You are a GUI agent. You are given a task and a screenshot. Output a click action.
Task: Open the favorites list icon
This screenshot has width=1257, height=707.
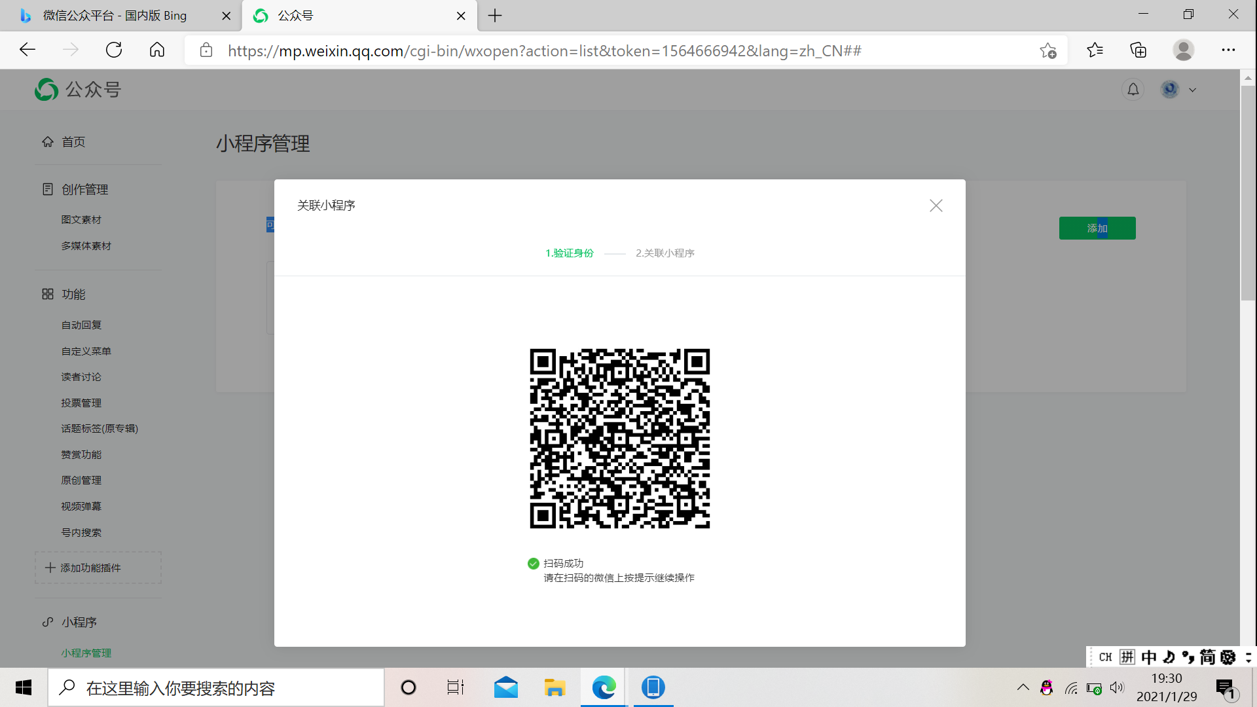(x=1095, y=50)
